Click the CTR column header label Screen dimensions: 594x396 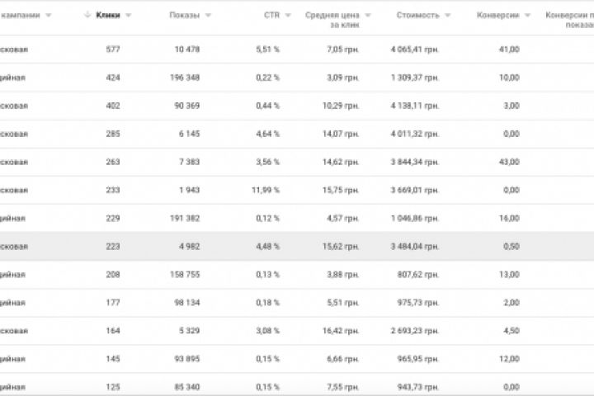271,16
